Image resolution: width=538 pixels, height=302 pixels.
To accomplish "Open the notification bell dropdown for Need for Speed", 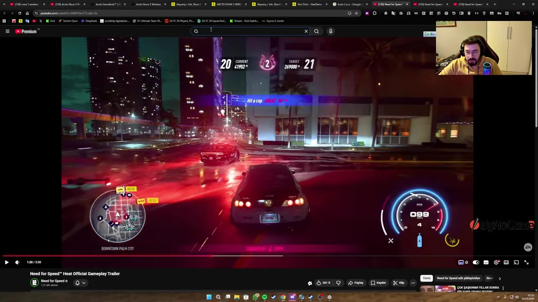I will [x=80, y=283].
